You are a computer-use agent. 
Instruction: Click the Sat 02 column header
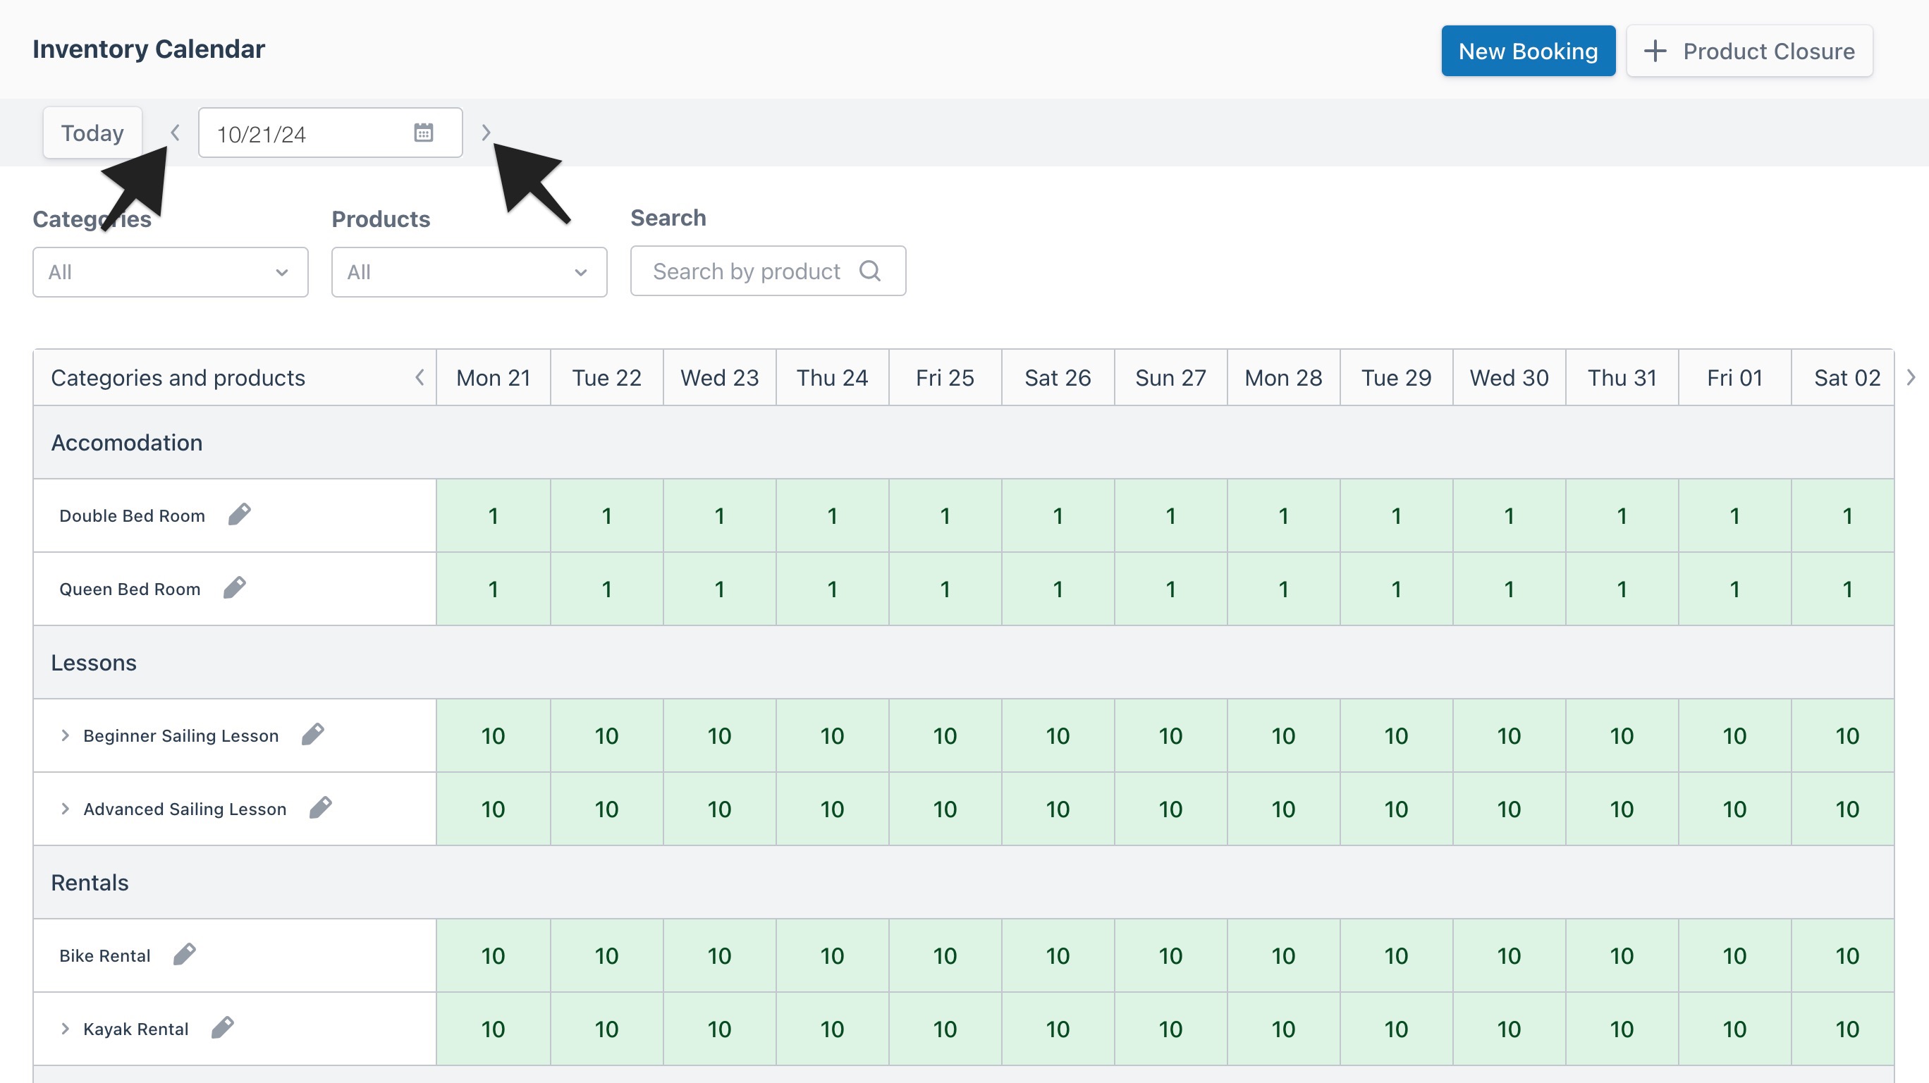1843,377
